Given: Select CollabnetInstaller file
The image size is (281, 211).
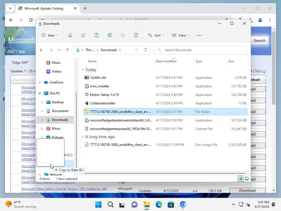Looking at the screenshot, I should (x=165, y=103).
